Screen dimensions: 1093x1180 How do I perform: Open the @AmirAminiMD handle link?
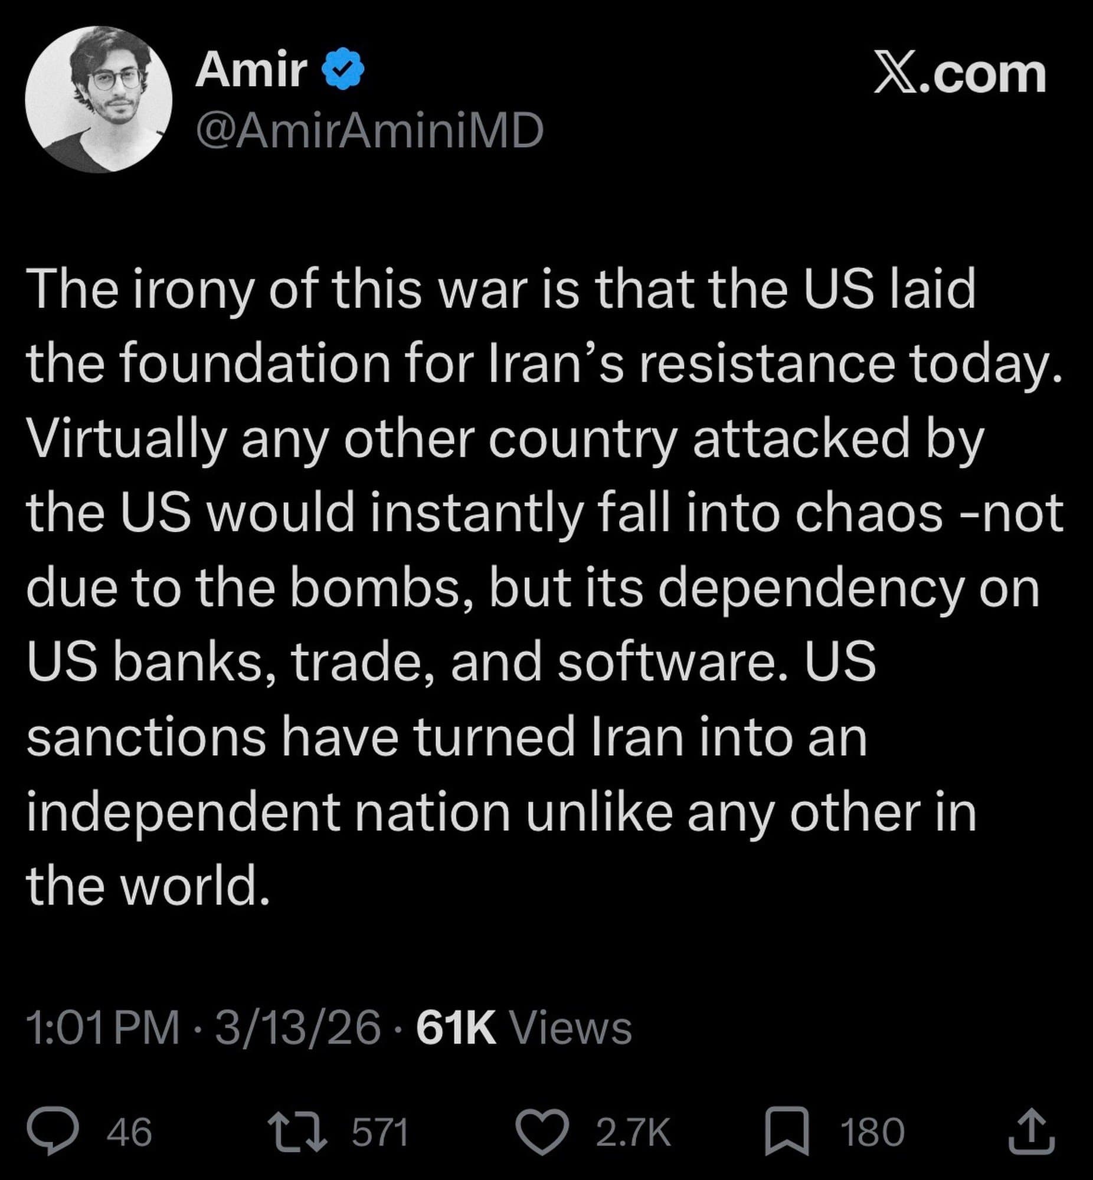pos(369,130)
